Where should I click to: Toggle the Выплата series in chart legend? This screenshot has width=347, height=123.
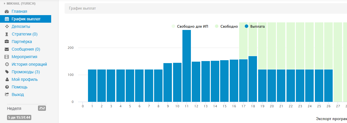pos(255,26)
